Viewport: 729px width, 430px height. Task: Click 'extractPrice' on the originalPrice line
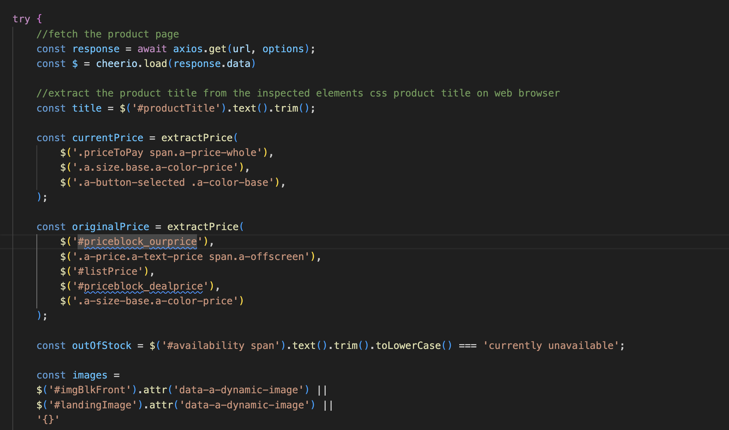click(203, 227)
